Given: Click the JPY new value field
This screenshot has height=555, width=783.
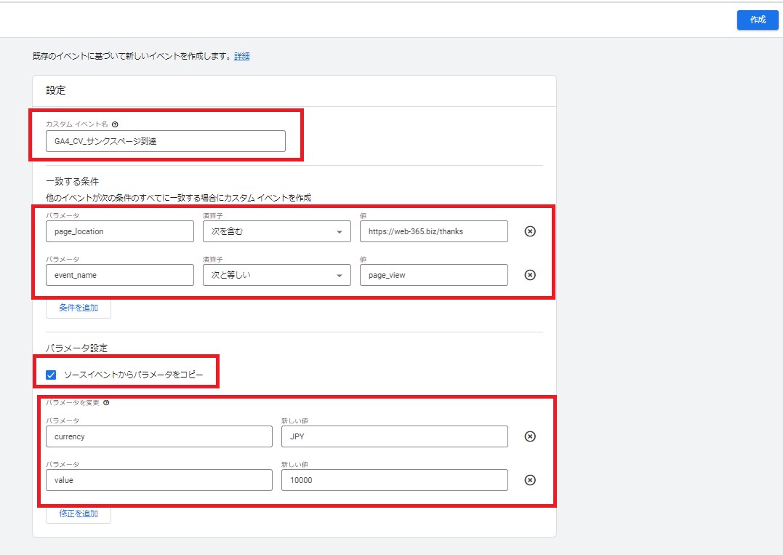Looking at the screenshot, I should pyautogui.click(x=395, y=436).
